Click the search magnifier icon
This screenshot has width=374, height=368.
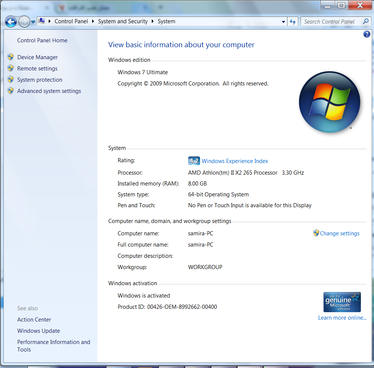point(366,21)
